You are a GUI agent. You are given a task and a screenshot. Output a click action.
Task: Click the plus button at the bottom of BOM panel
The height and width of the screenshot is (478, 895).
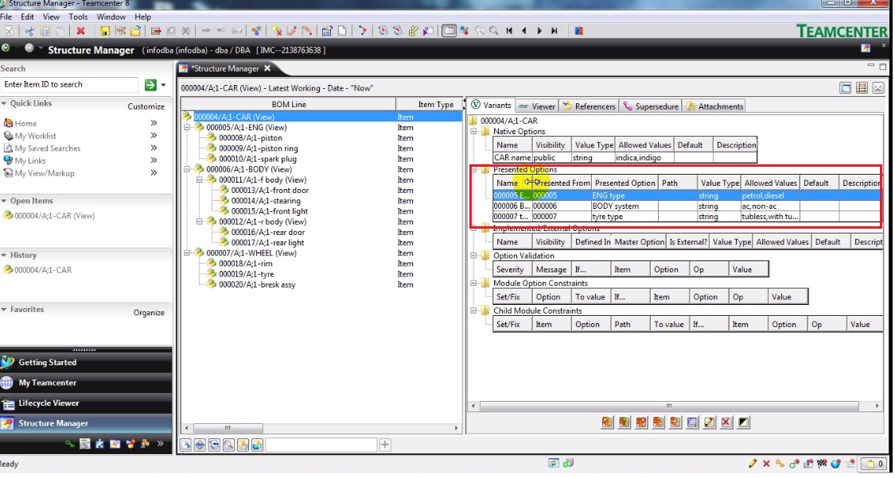[385, 444]
